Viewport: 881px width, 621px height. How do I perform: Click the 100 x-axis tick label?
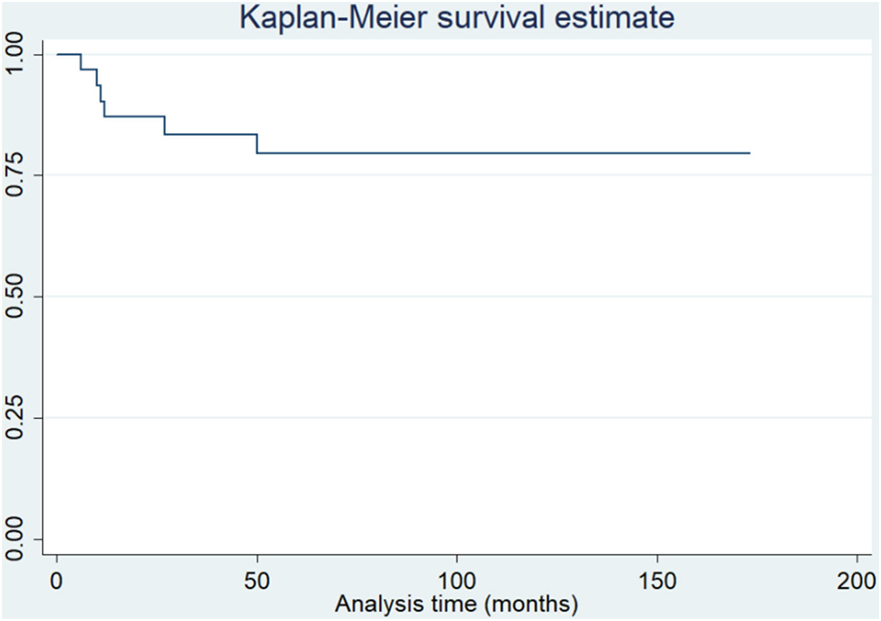pos(457,581)
